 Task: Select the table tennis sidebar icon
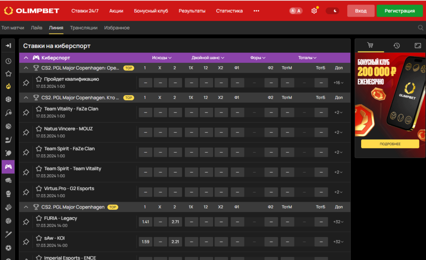point(8,153)
